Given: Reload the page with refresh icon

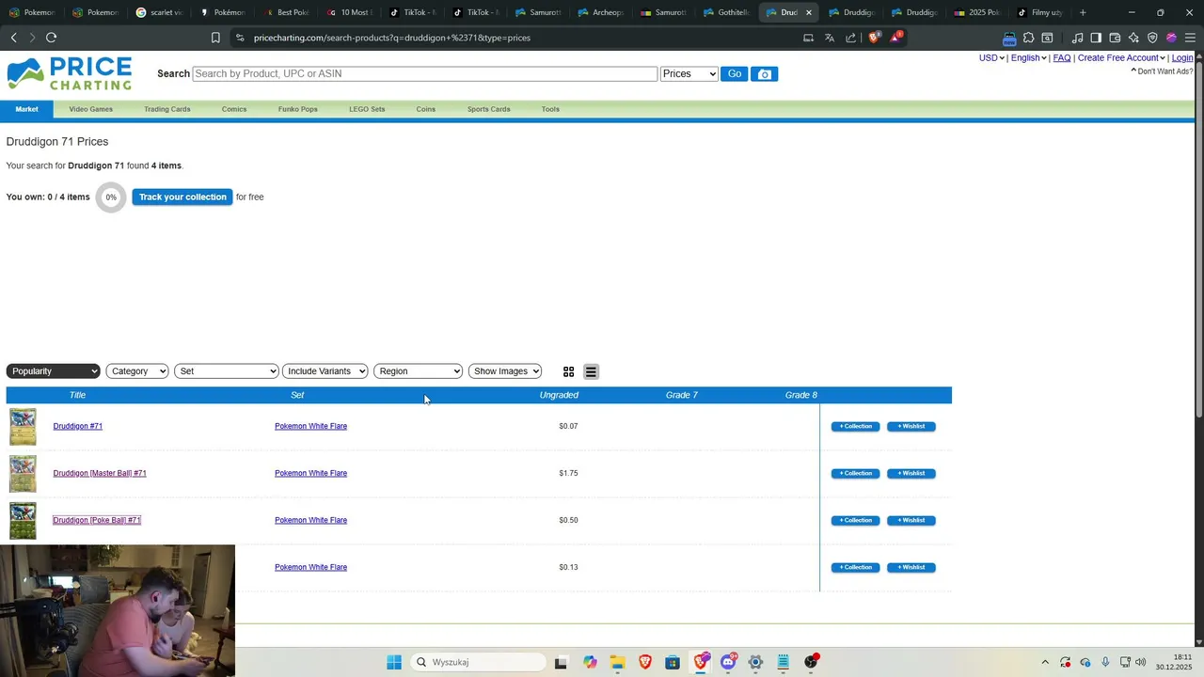Looking at the screenshot, I should tap(51, 38).
